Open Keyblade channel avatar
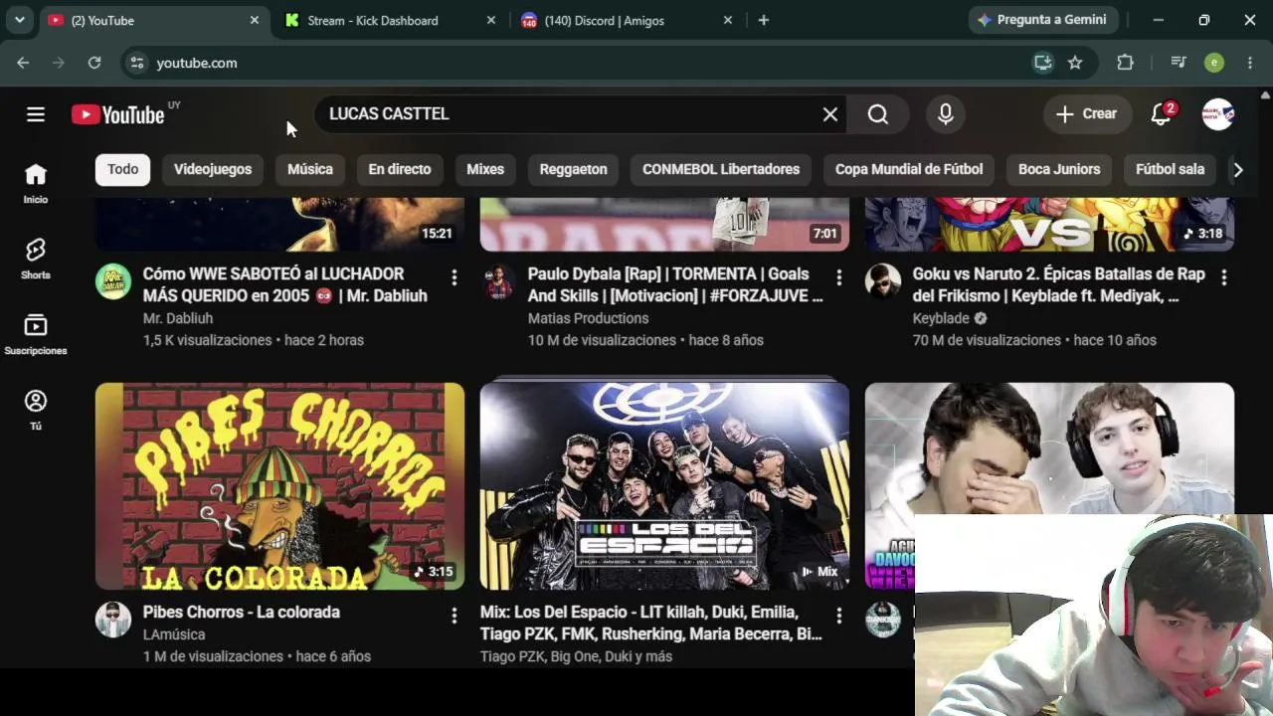 (x=883, y=281)
